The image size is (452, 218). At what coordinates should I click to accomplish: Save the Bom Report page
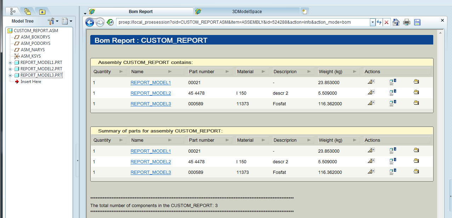click(417, 22)
